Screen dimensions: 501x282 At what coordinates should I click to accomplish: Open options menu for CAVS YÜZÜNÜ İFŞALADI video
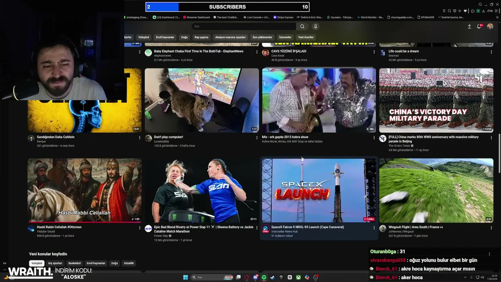(x=374, y=52)
